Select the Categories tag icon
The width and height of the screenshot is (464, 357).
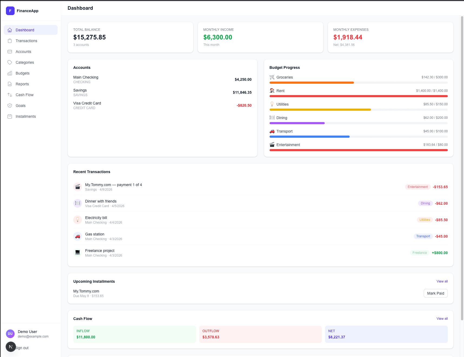click(x=10, y=62)
